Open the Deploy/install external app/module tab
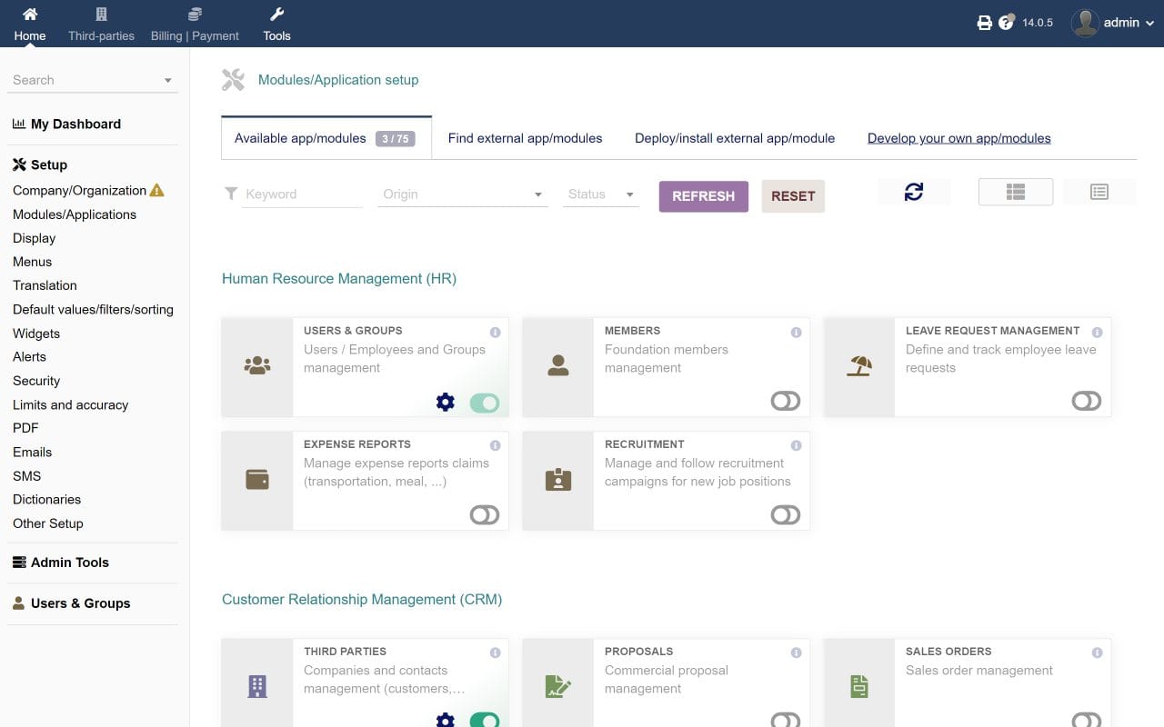The image size is (1164, 727). (734, 138)
